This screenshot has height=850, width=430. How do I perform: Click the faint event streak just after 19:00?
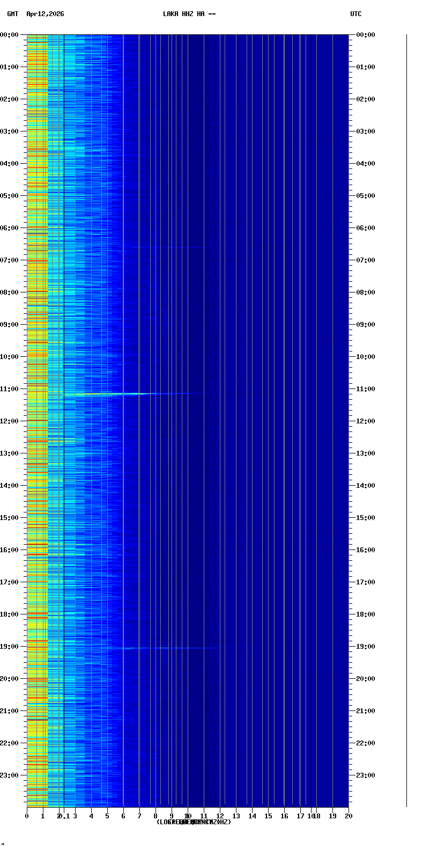click(x=161, y=648)
